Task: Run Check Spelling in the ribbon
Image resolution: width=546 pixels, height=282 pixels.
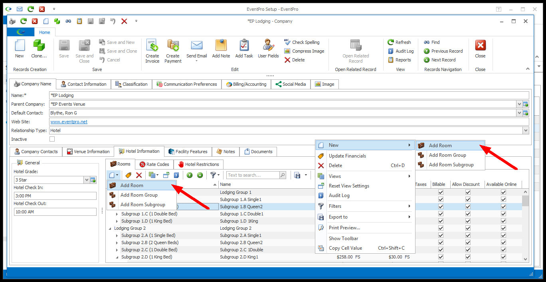Action: point(302,42)
